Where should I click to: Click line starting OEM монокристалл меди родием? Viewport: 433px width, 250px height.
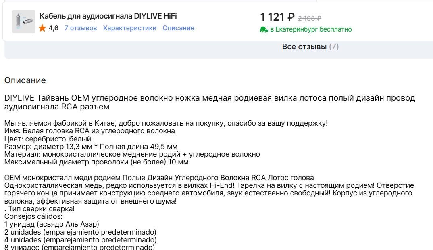tap(159, 178)
